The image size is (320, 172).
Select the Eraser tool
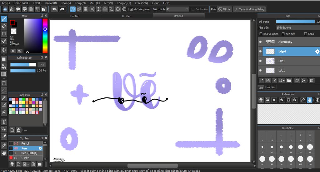(4, 26)
